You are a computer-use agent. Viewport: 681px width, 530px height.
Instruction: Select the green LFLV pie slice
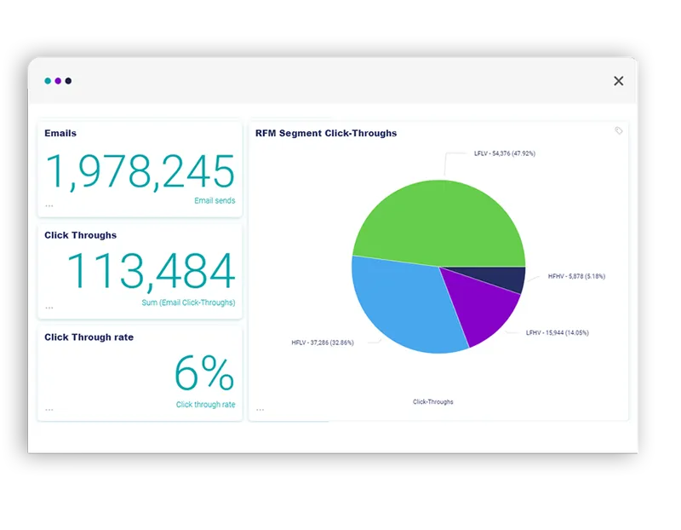click(x=438, y=222)
